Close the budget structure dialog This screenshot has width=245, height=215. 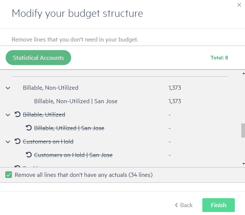(239, 5)
